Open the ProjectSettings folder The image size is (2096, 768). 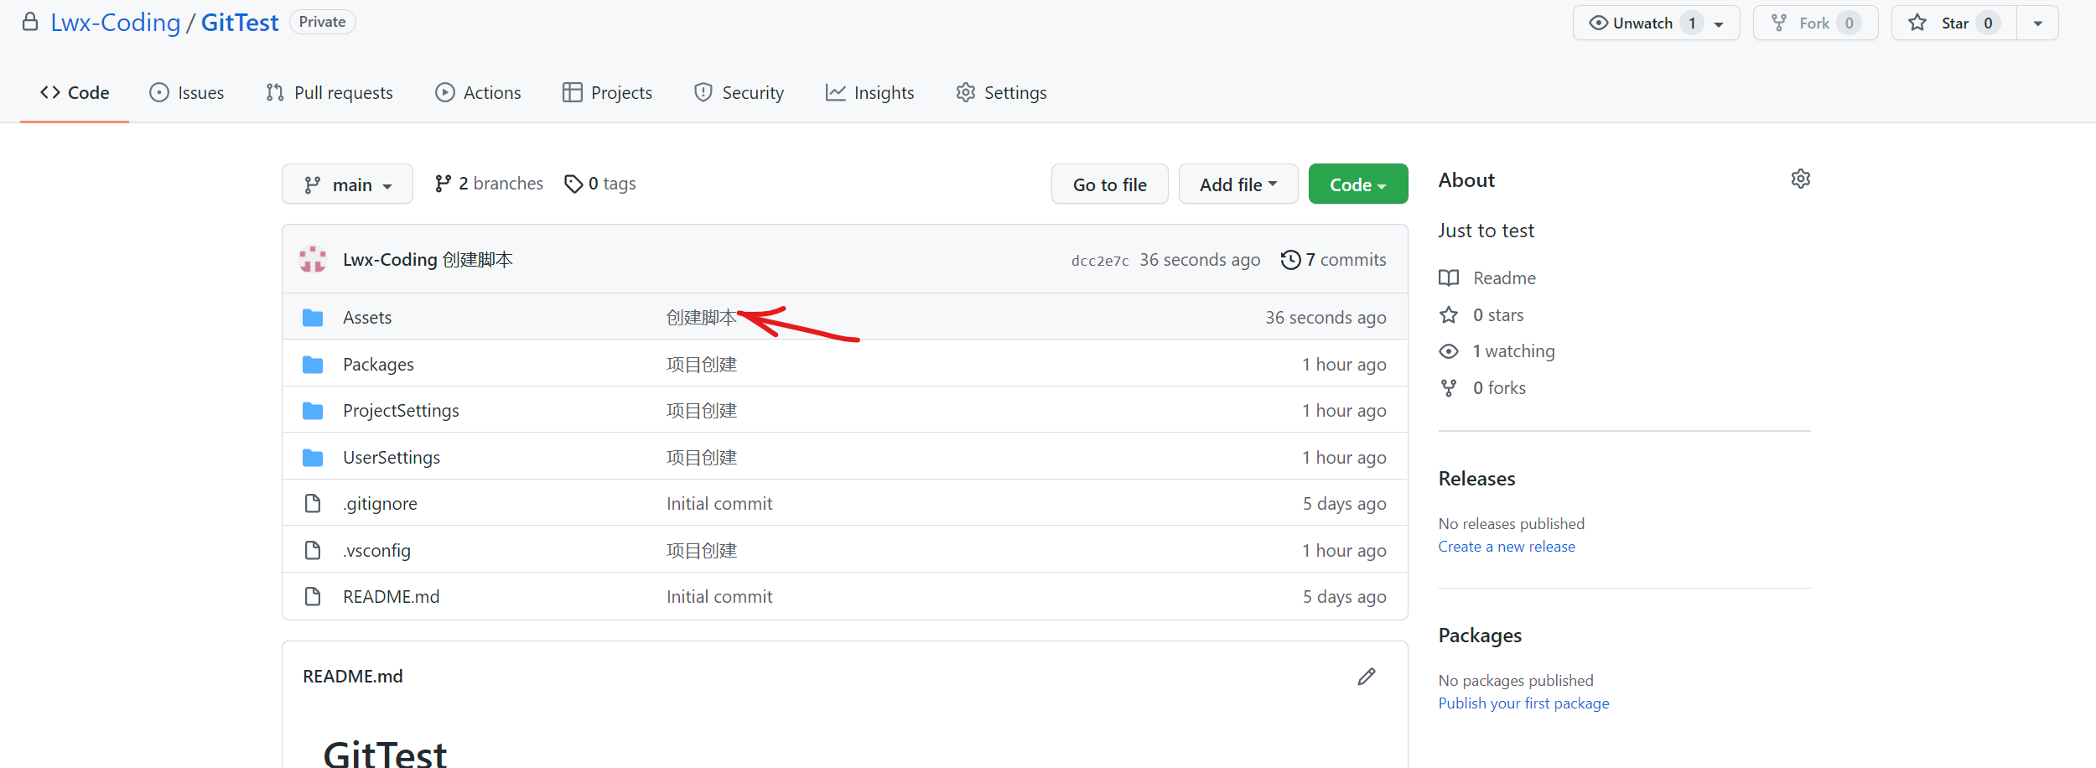pos(401,410)
